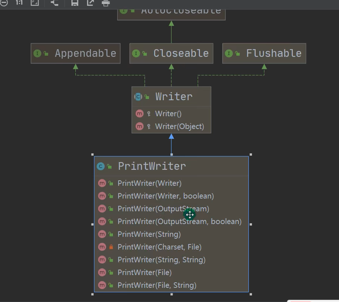Click the class icon beside PrintWriter title
The width and height of the screenshot is (339, 302).
[x=100, y=166]
